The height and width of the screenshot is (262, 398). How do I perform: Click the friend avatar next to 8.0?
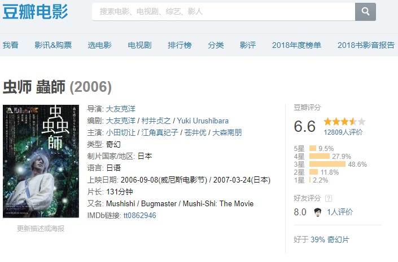click(x=317, y=212)
